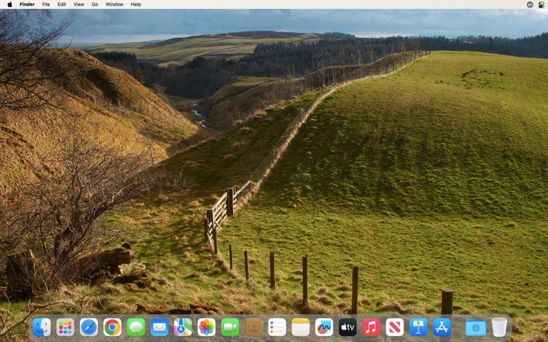
Task: Open the Help menu
Action: point(136,4)
